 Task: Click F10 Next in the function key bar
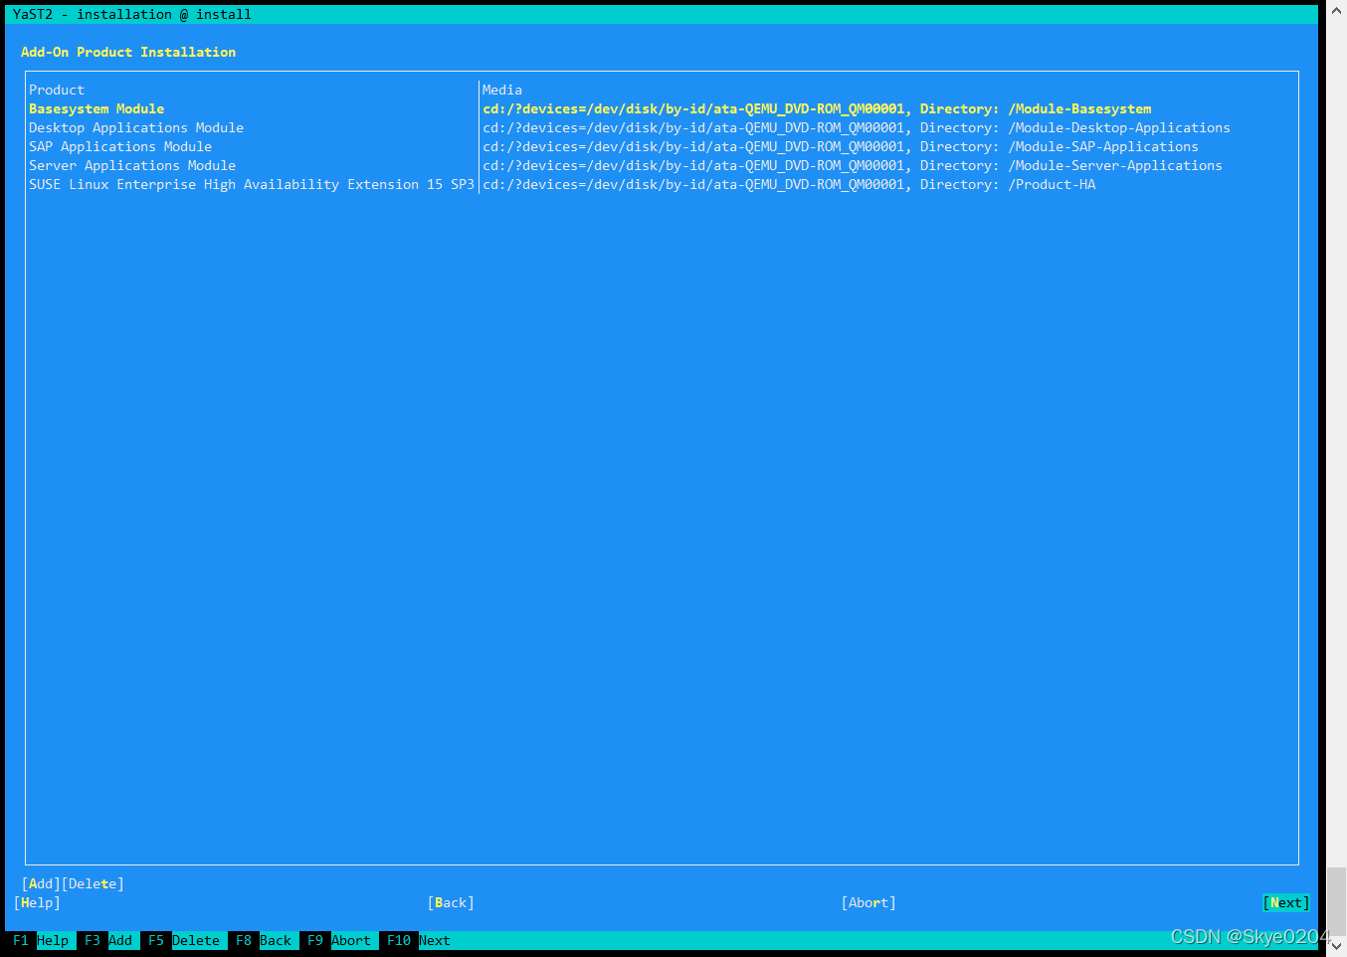click(x=419, y=941)
